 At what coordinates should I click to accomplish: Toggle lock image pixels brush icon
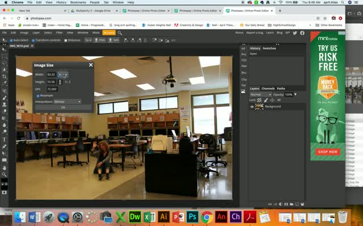pos(266,100)
